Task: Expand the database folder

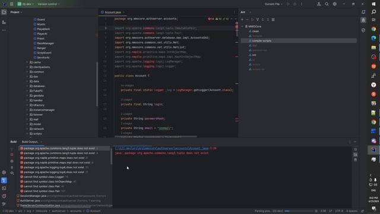Action: pyautogui.click(x=27, y=86)
